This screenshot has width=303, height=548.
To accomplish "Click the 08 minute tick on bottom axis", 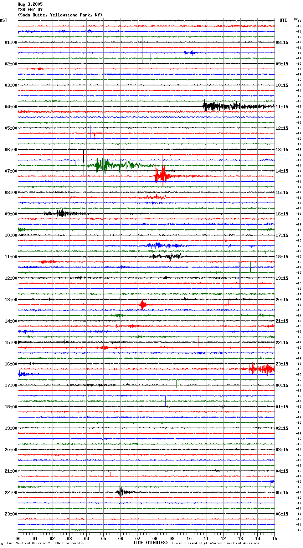I will pos(155,538).
